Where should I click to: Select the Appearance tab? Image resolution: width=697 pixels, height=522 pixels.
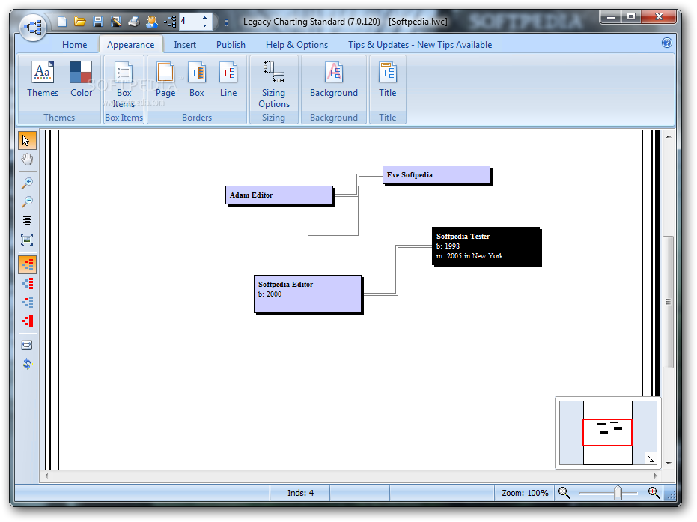pos(131,45)
